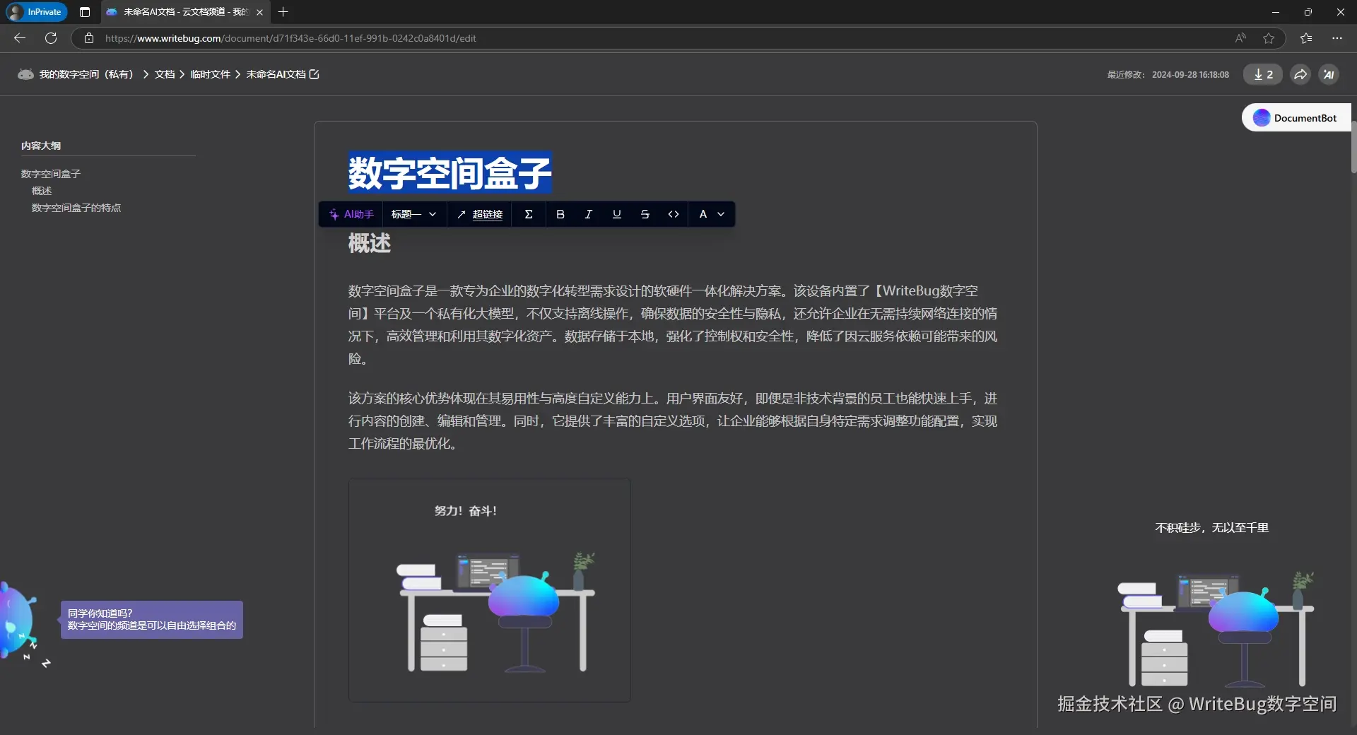This screenshot has width=1357, height=735.
Task: Open the AI助手 assistant from the toolbar
Action: [351, 214]
